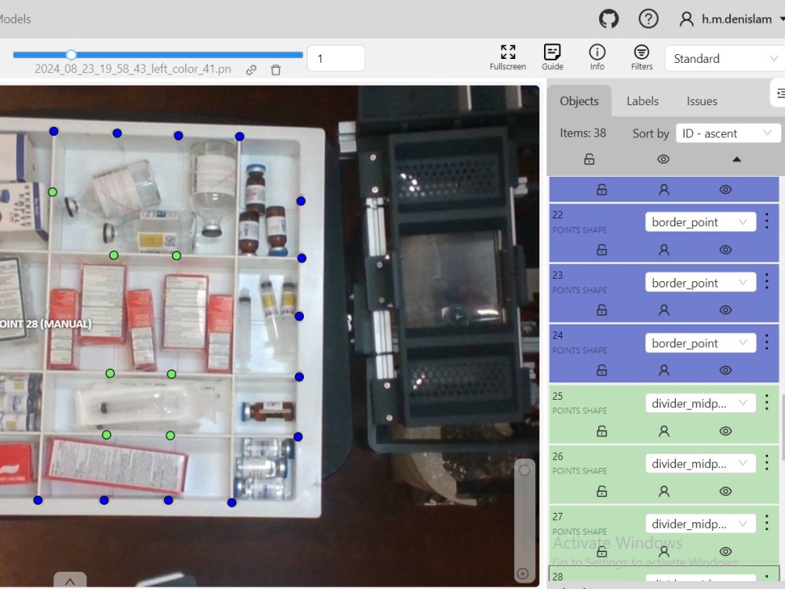
Task: Open the three-dot menu for object 23
Action: pyautogui.click(x=767, y=281)
